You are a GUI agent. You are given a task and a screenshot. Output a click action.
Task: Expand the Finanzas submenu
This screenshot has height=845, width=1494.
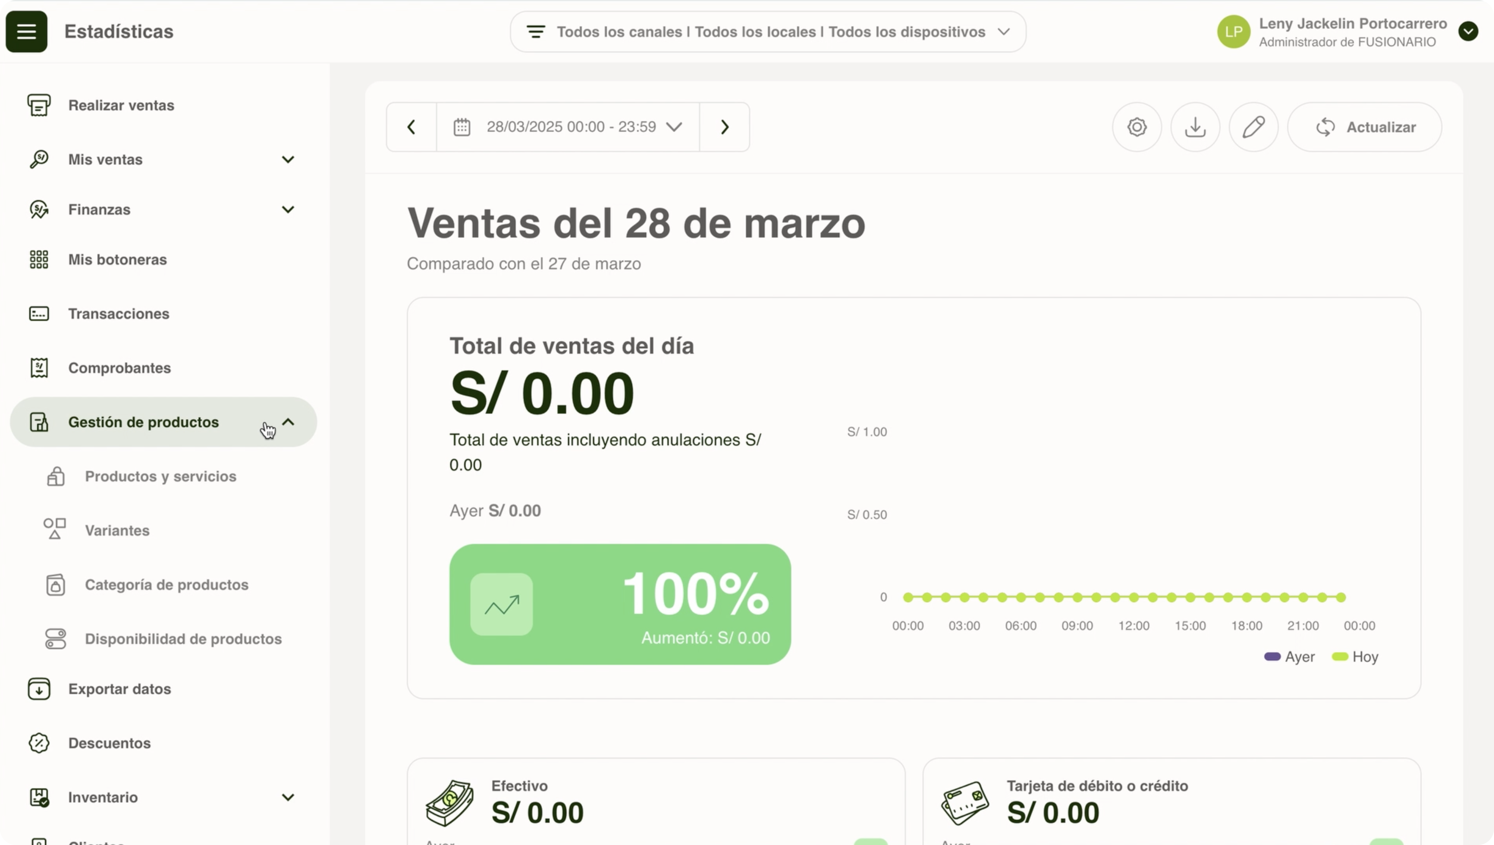coord(288,210)
